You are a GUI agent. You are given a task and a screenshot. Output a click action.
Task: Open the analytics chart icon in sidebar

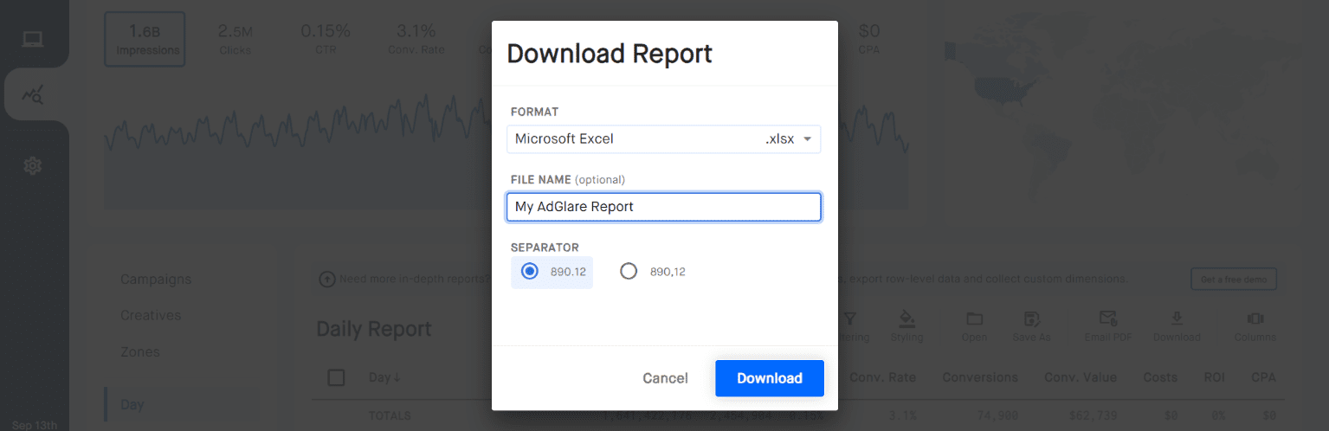(x=33, y=95)
